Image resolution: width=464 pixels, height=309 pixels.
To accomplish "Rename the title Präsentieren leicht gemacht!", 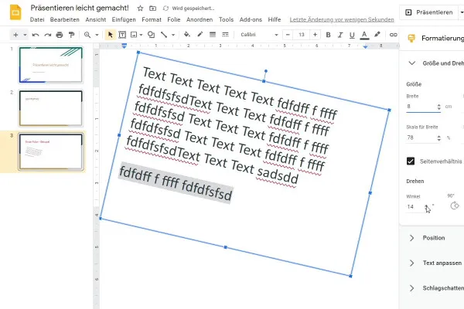I will [x=80, y=8].
